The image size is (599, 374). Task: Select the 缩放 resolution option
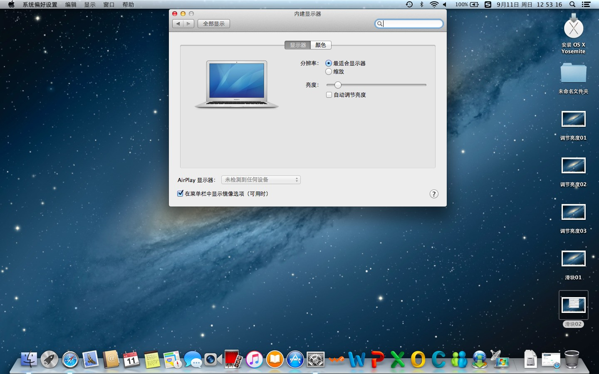pyautogui.click(x=328, y=71)
